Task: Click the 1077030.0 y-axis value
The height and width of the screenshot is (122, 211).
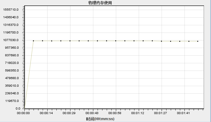Action: [11, 40]
